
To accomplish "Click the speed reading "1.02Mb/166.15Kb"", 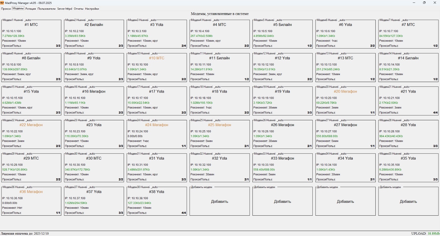I will (202, 103).
